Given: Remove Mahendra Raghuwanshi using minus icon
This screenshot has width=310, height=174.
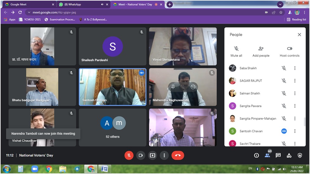Looking at the screenshot, I should pos(193,87).
